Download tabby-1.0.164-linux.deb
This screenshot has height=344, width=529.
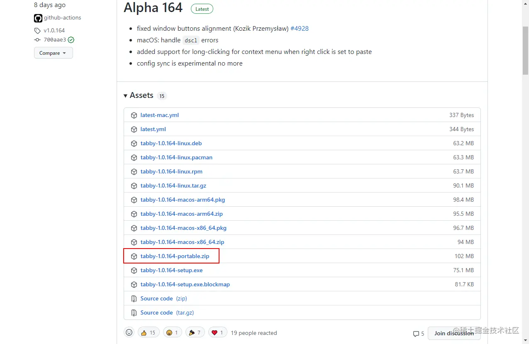[x=171, y=144]
